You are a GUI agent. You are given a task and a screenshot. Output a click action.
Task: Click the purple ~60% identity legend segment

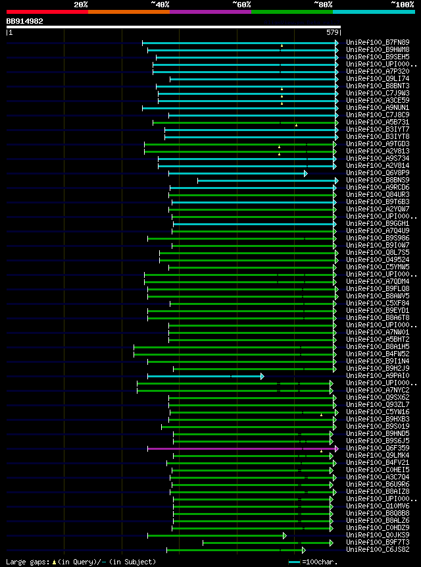pos(210,12)
